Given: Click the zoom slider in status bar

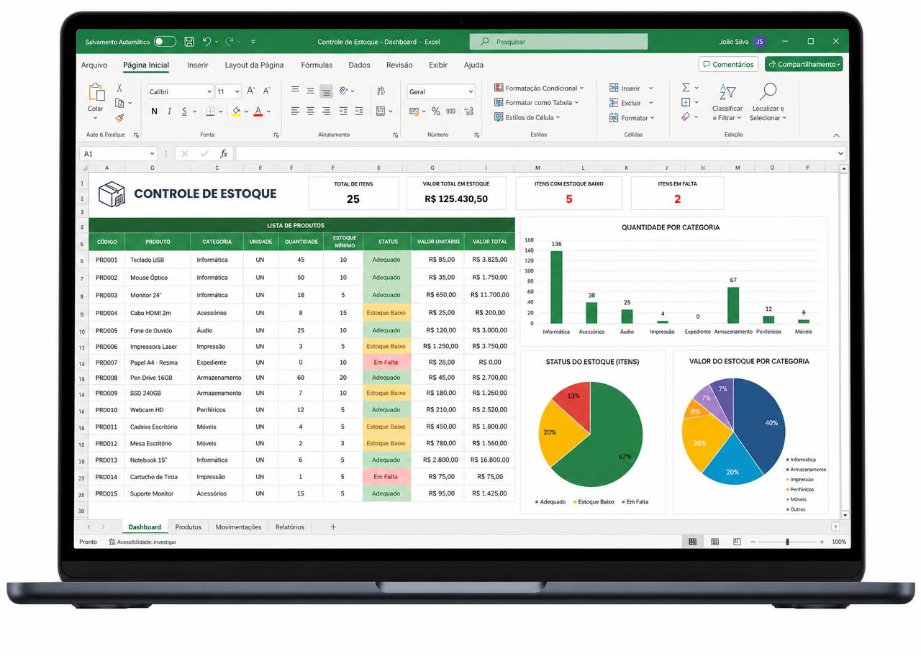Looking at the screenshot, I should tap(787, 542).
